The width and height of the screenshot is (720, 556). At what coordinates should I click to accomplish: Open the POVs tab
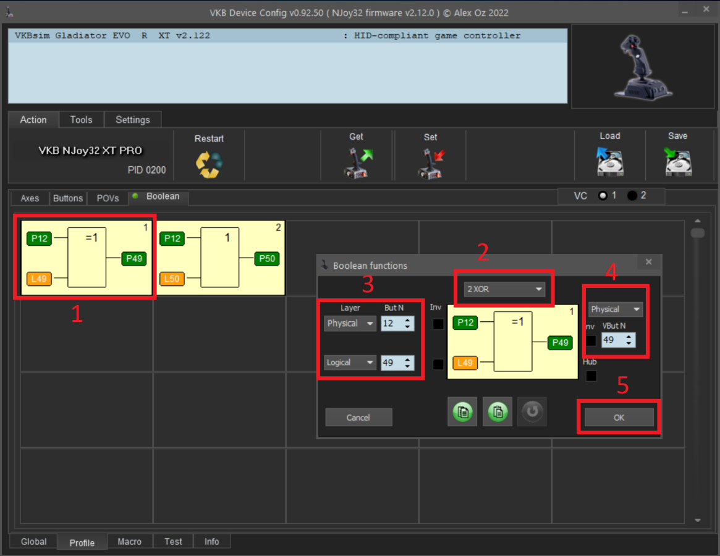[x=108, y=198]
